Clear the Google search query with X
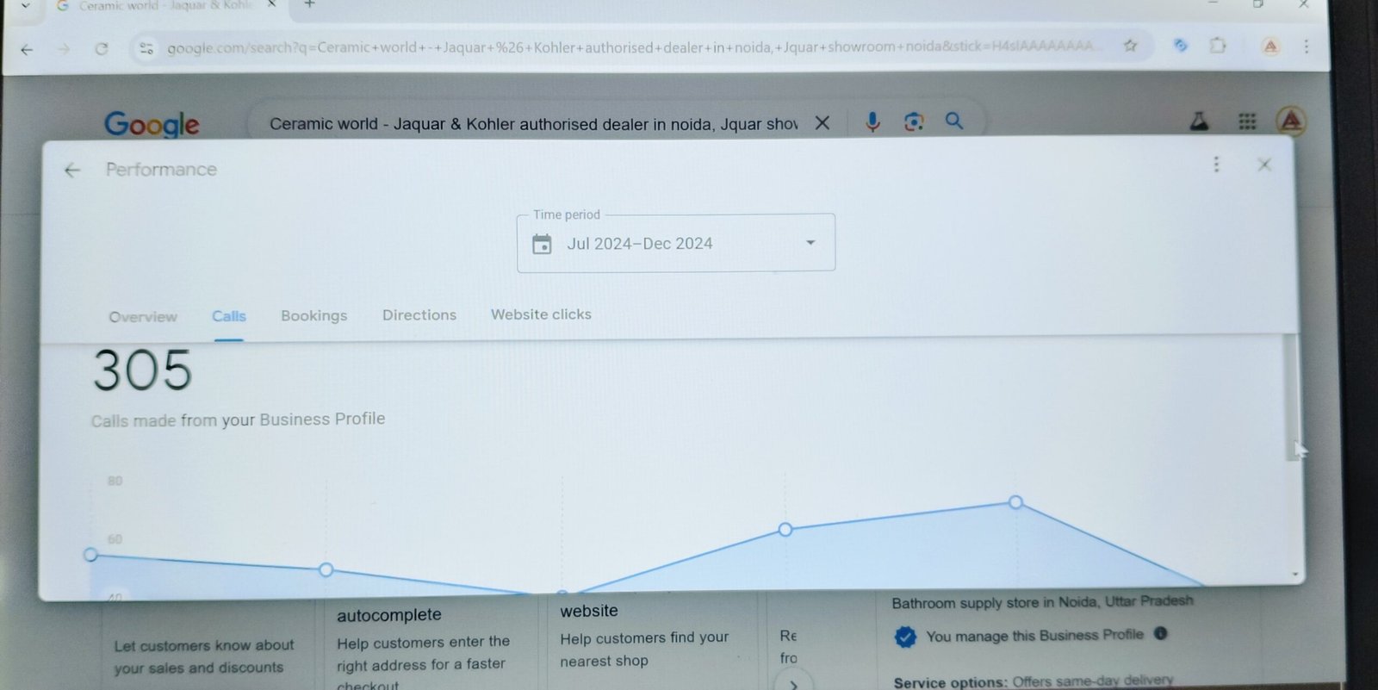 tap(822, 123)
